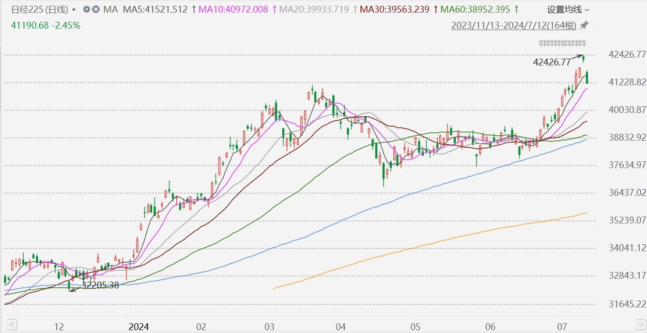The height and width of the screenshot is (333, 647).
Task: Click the 日经225 (日线) title
Action: tap(40, 10)
